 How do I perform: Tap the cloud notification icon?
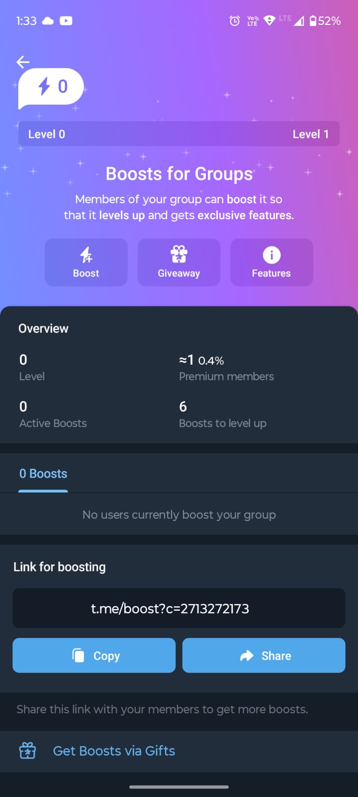(x=48, y=21)
